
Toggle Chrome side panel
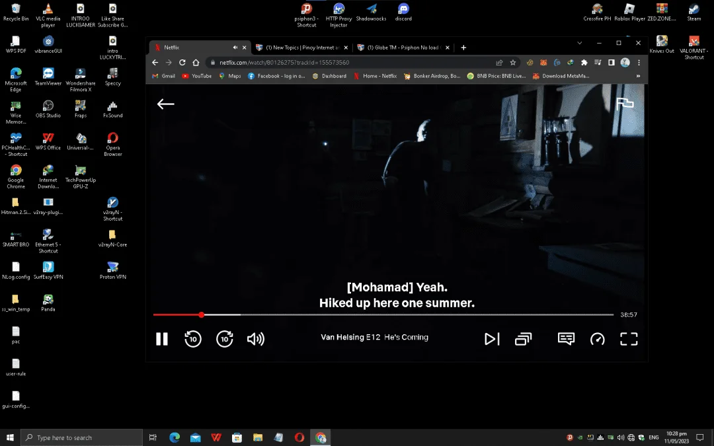point(611,62)
